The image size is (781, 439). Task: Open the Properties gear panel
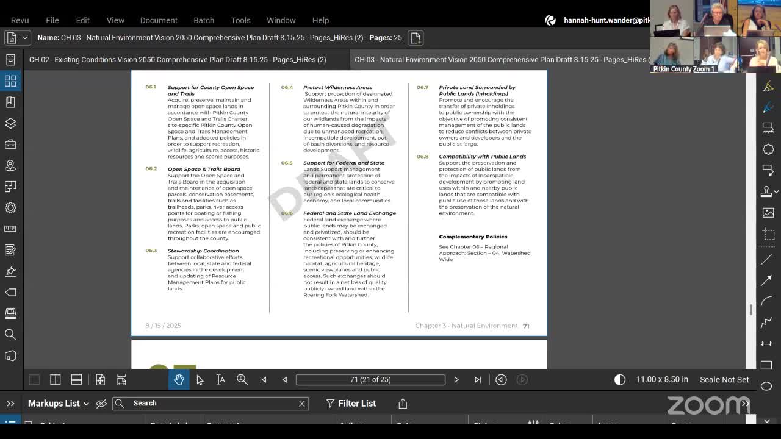(x=10, y=207)
